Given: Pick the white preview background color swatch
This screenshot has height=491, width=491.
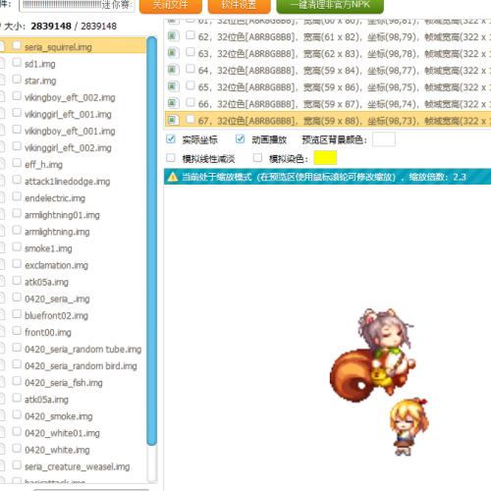Looking at the screenshot, I should 384,139.
